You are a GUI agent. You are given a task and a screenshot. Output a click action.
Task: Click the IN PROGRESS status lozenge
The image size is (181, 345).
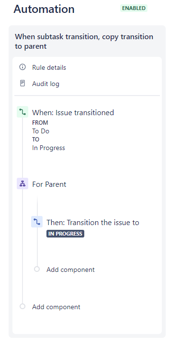point(65,234)
